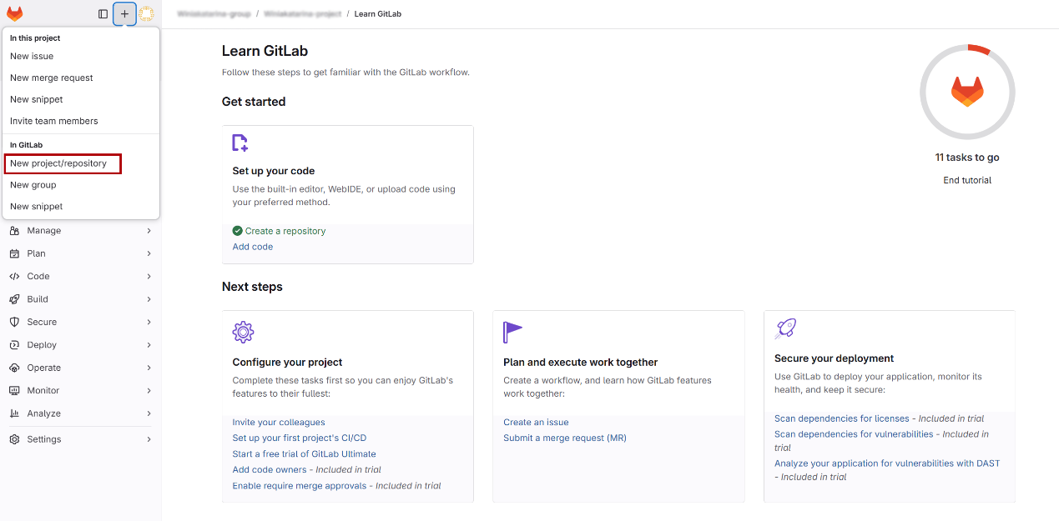Expand the Secure section chevron
1059x521 pixels.
(149, 322)
